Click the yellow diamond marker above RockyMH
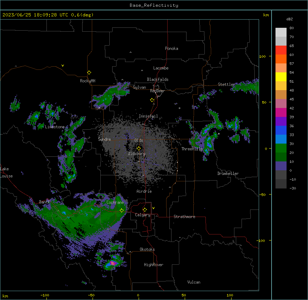Image resolution: width=308 pixels, height=300 pixels. tap(89, 73)
